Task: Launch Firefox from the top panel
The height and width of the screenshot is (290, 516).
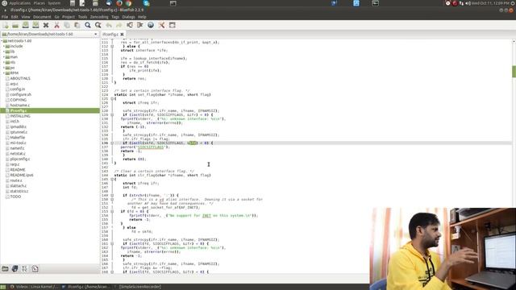Action: point(119,3)
